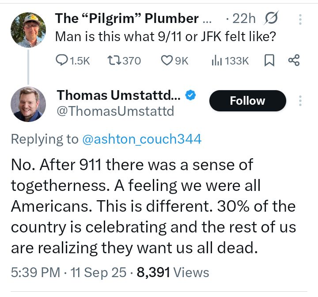Share the Pilgrim Plumber tweet
This screenshot has height=297, width=318.
click(294, 60)
